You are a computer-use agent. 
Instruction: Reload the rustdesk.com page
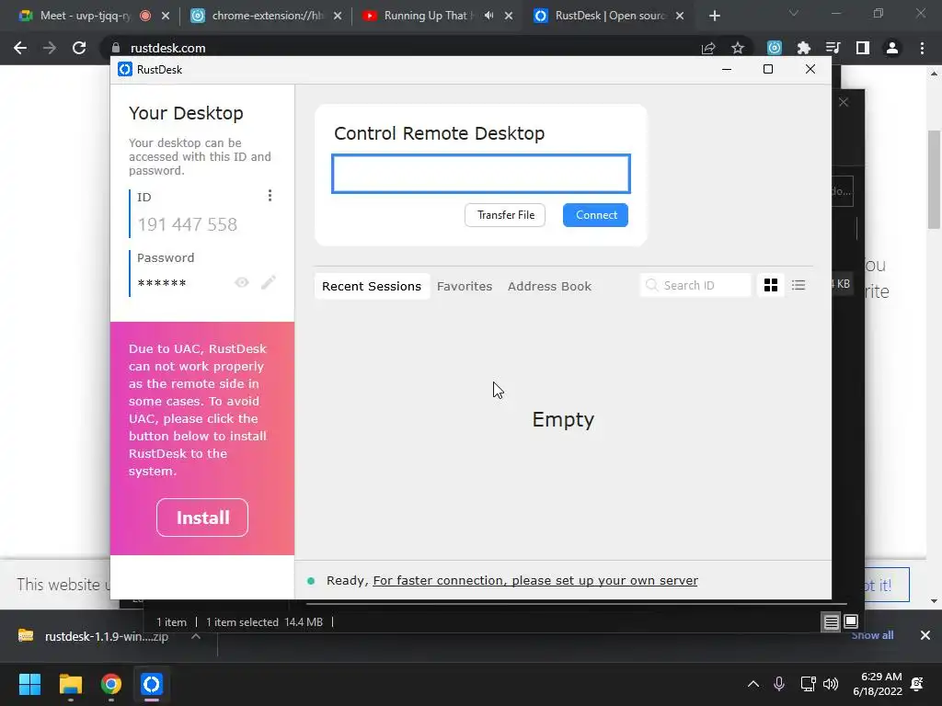click(79, 48)
